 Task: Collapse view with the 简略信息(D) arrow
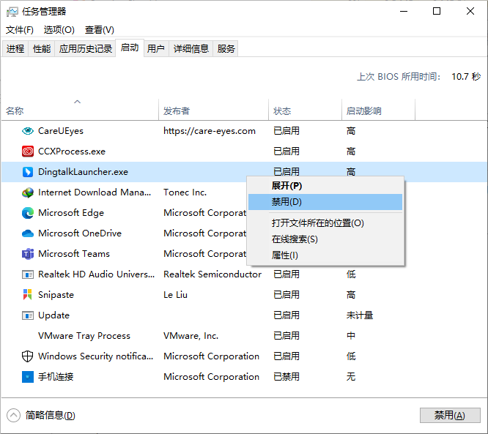13,416
